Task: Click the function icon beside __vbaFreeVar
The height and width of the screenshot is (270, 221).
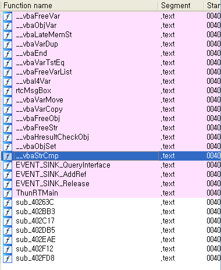Action: pos(8,16)
